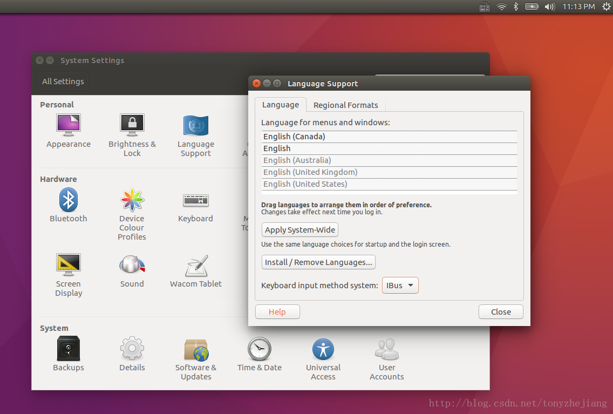Open Software & Updates
613x414 pixels.
[195, 359]
